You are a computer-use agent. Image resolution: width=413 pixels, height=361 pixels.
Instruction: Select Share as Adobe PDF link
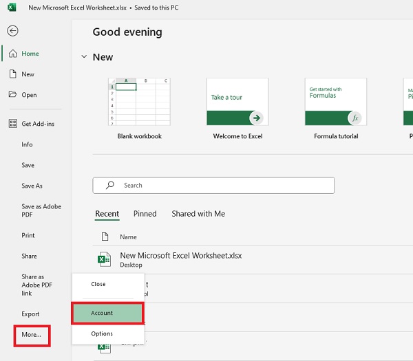[x=37, y=285]
